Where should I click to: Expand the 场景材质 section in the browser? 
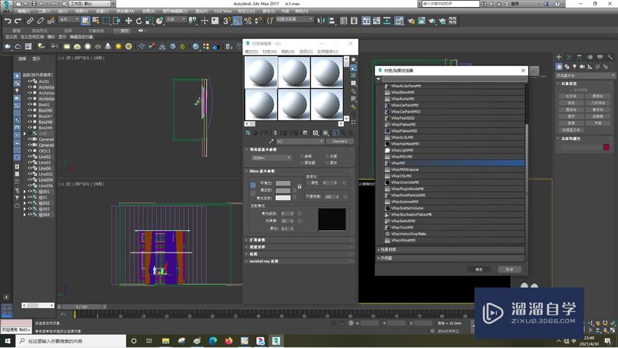pyautogui.click(x=387, y=249)
